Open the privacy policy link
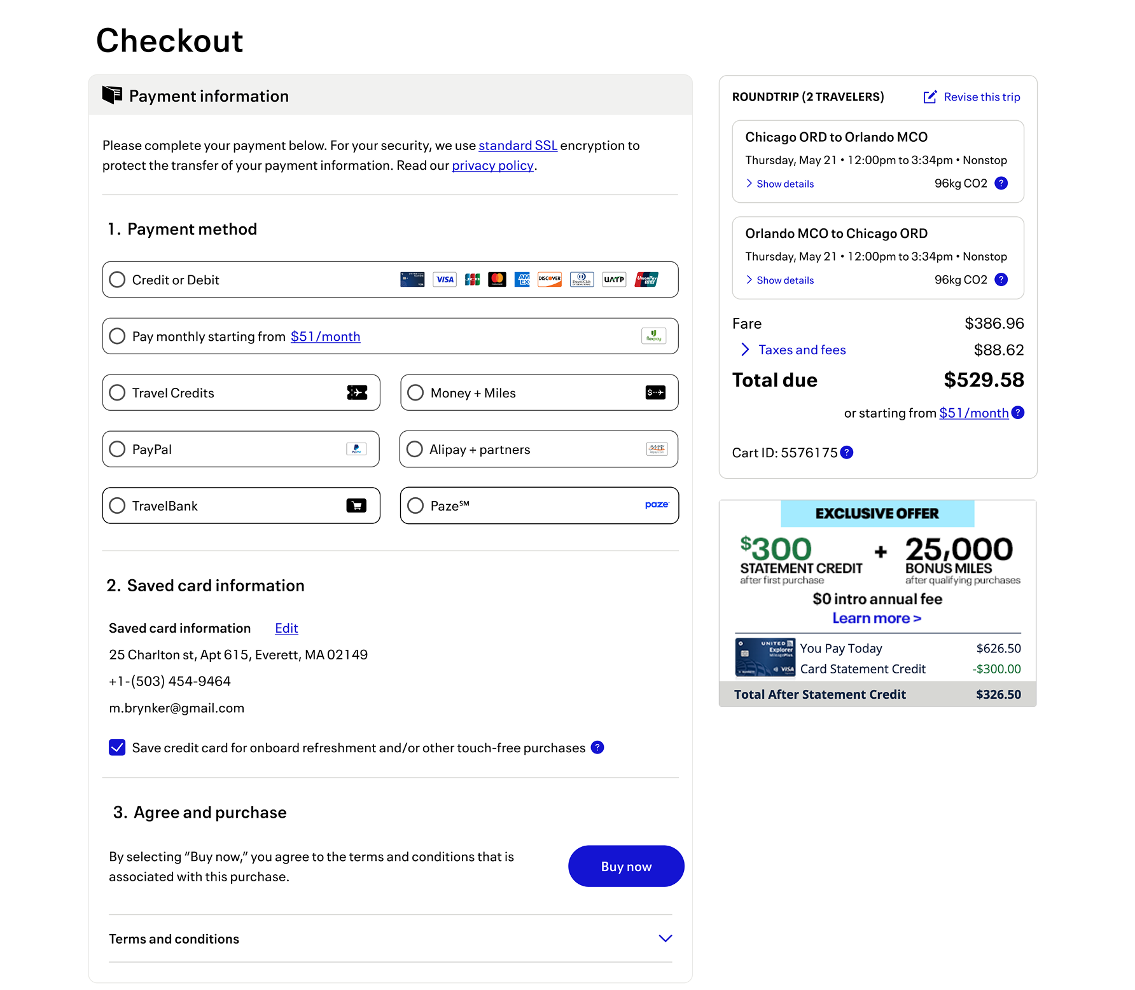Screen dimensions: 1135x990 click(492, 165)
